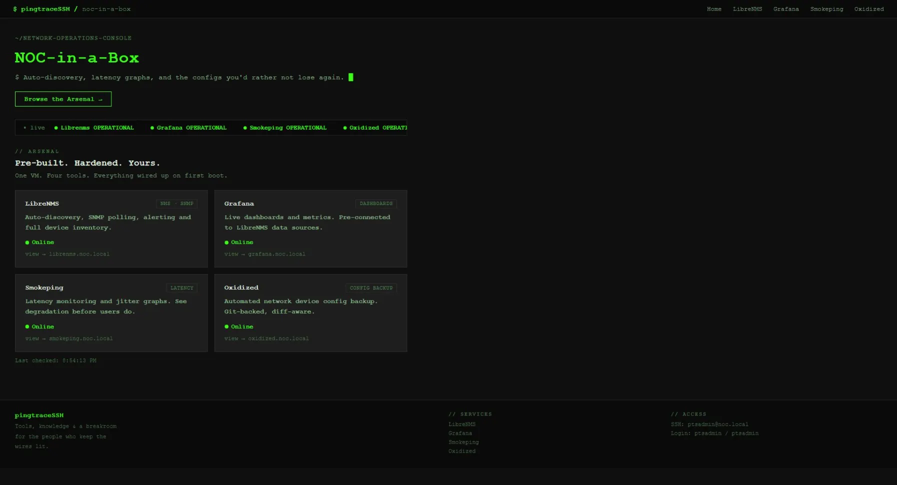This screenshot has width=897, height=485.
Task: Click the ~/NETWORK-OPERATIONS-CONSOLE label
Action: click(x=73, y=38)
